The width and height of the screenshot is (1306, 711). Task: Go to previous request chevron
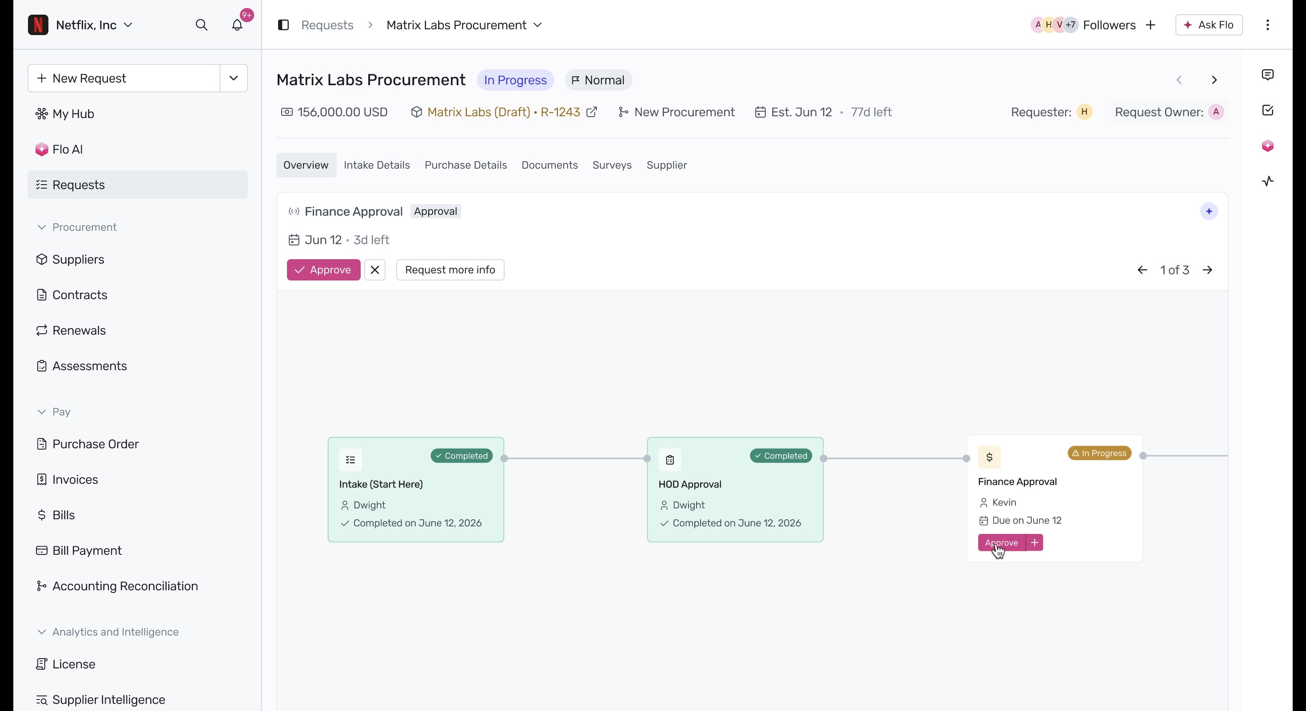(1179, 80)
